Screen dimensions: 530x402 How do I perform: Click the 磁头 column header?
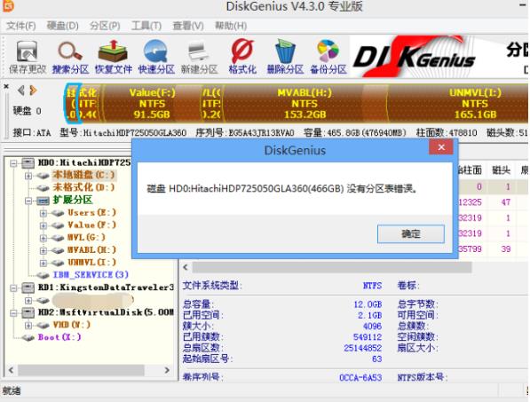501,169
